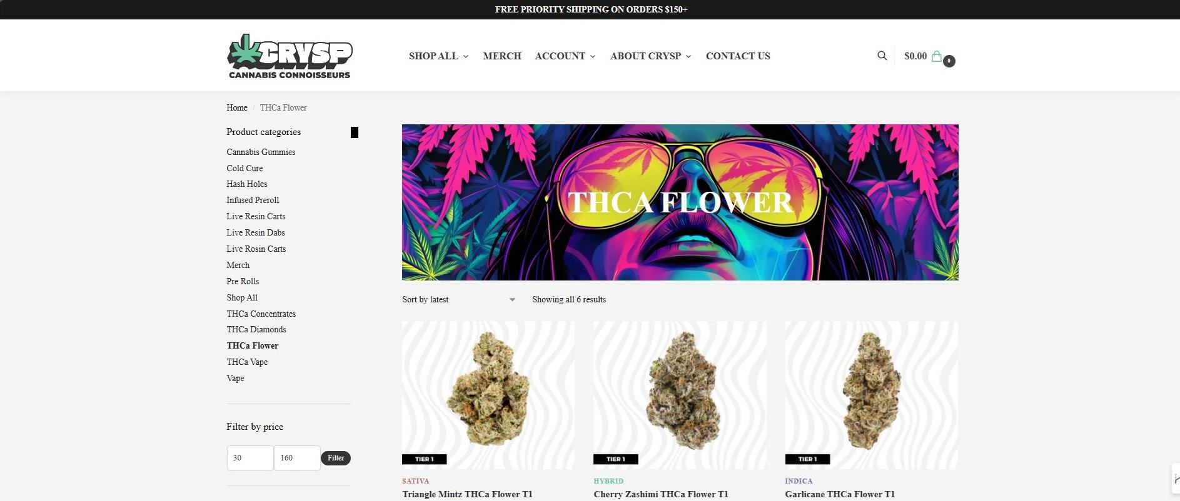Screen dimensions: 1180x501
Task: Open the Live Rosin Carts category
Action: coord(256,249)
